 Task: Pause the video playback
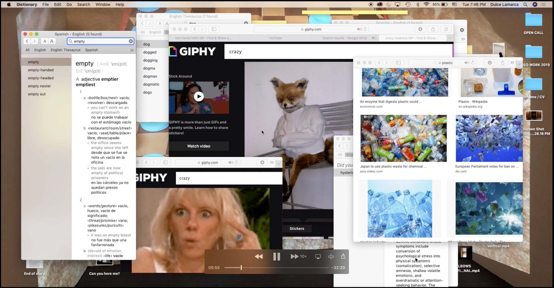pos(276,257)
